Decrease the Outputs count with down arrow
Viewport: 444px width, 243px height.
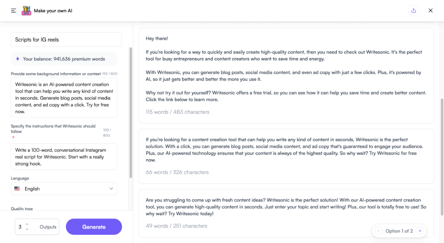point(27,229)
